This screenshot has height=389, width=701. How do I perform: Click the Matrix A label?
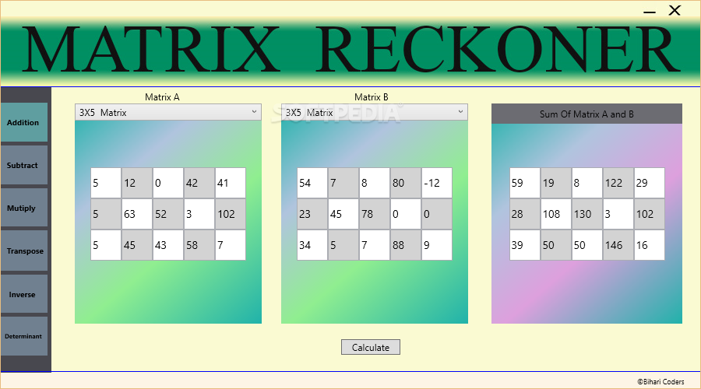point(162,97)
